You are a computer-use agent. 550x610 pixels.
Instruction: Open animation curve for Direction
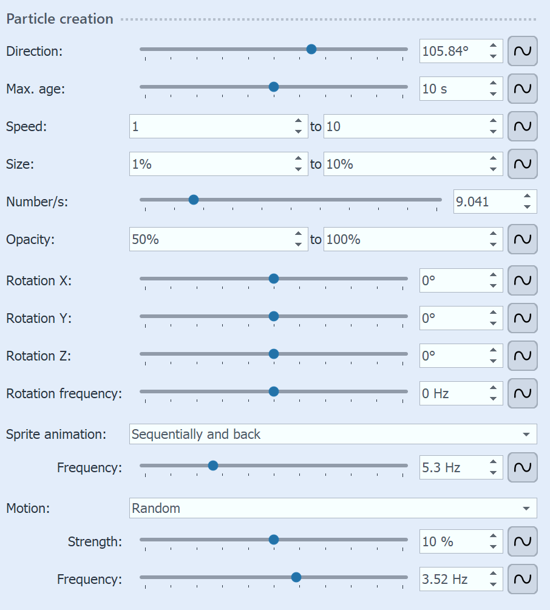pos(522,51)
